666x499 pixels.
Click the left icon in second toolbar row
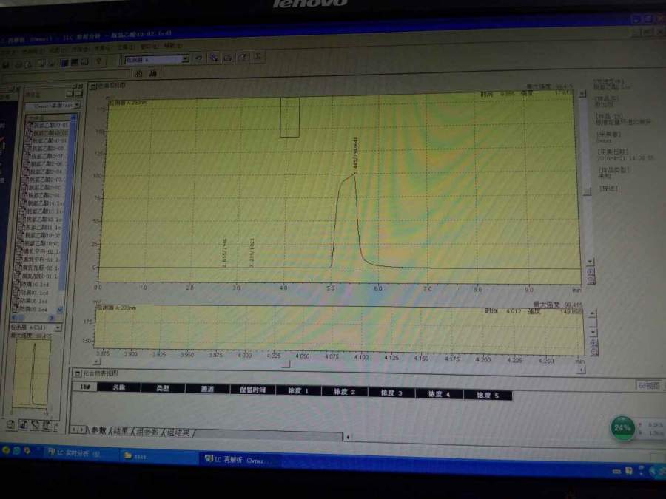(139, 74)
